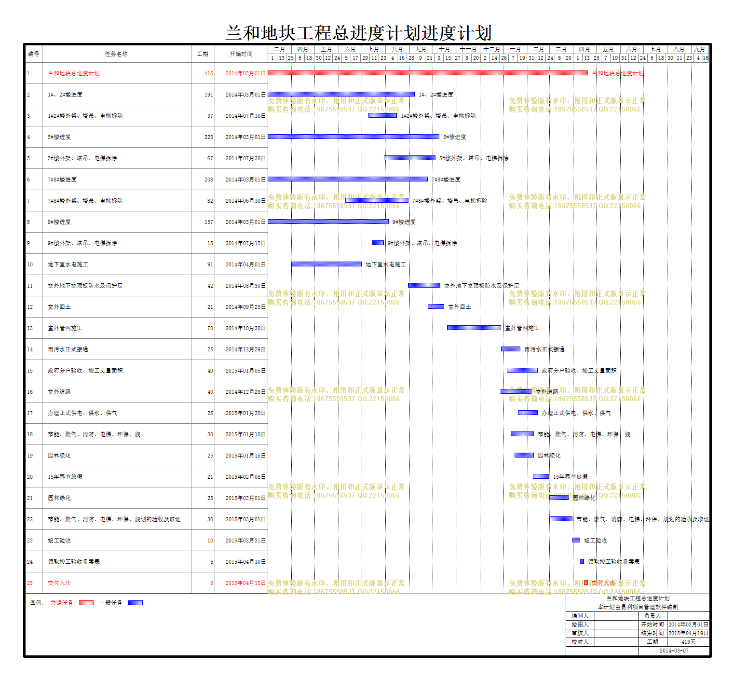Click the 负责人 cell in info table
Screen dimensions: 734x680
[x=652, y=616]
